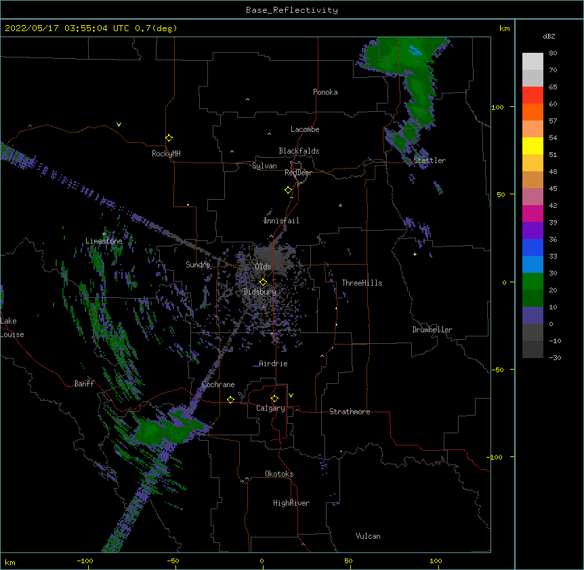
Task: Click the Okotoks label
Action: [x=279, y=474]
